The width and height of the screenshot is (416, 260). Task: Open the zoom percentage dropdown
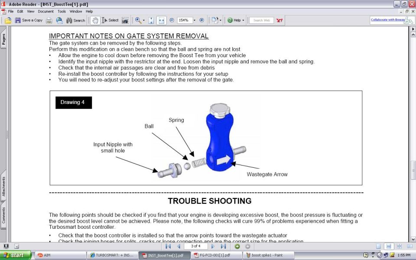[195, 20]
